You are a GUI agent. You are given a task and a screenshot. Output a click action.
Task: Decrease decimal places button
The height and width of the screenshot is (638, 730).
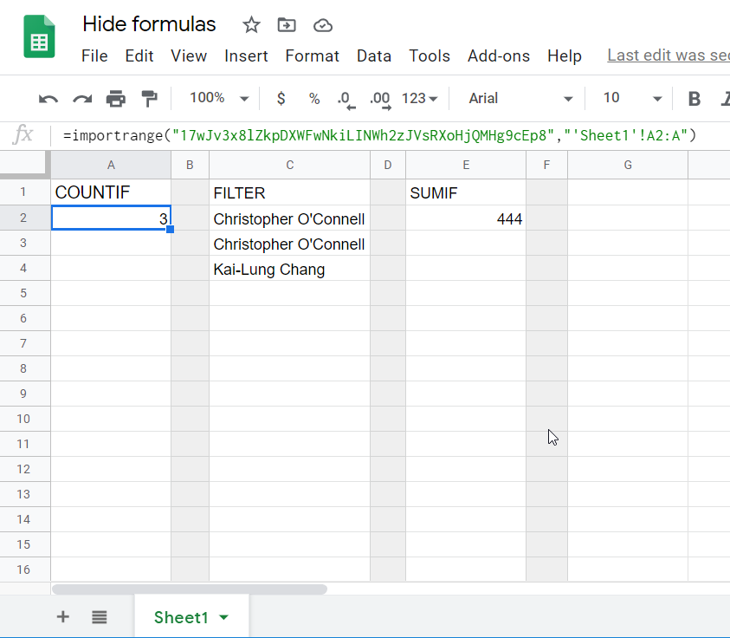tap(346, 100)
